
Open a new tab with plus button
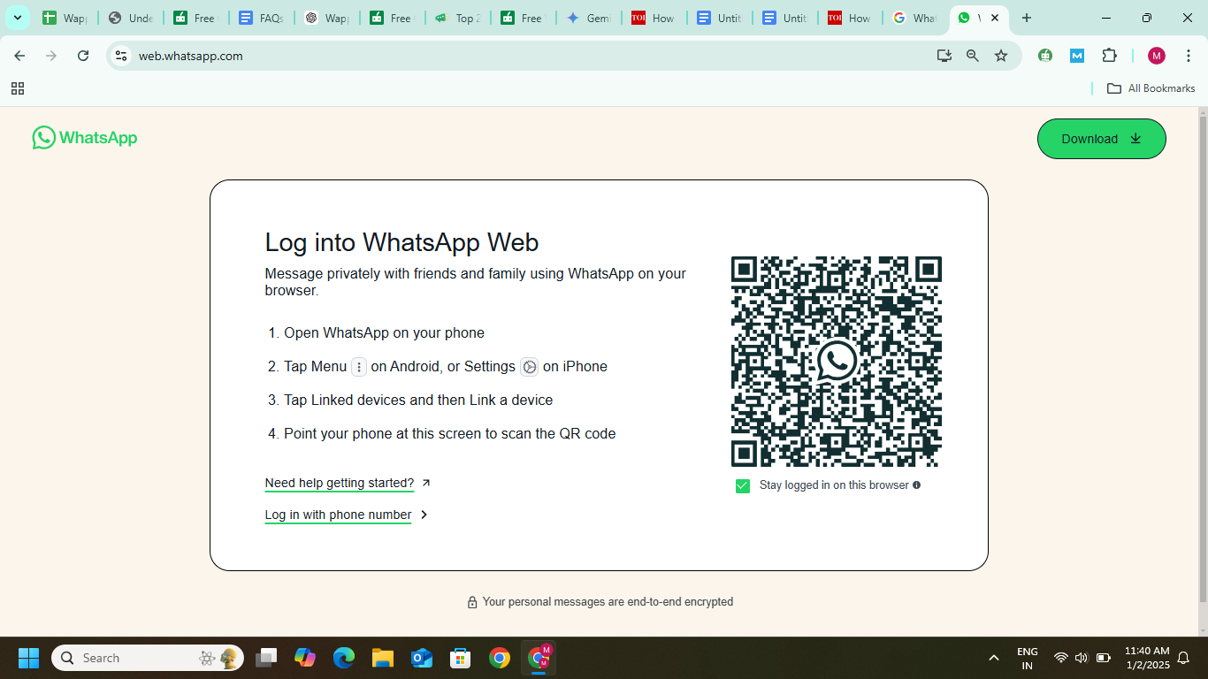1027,18
